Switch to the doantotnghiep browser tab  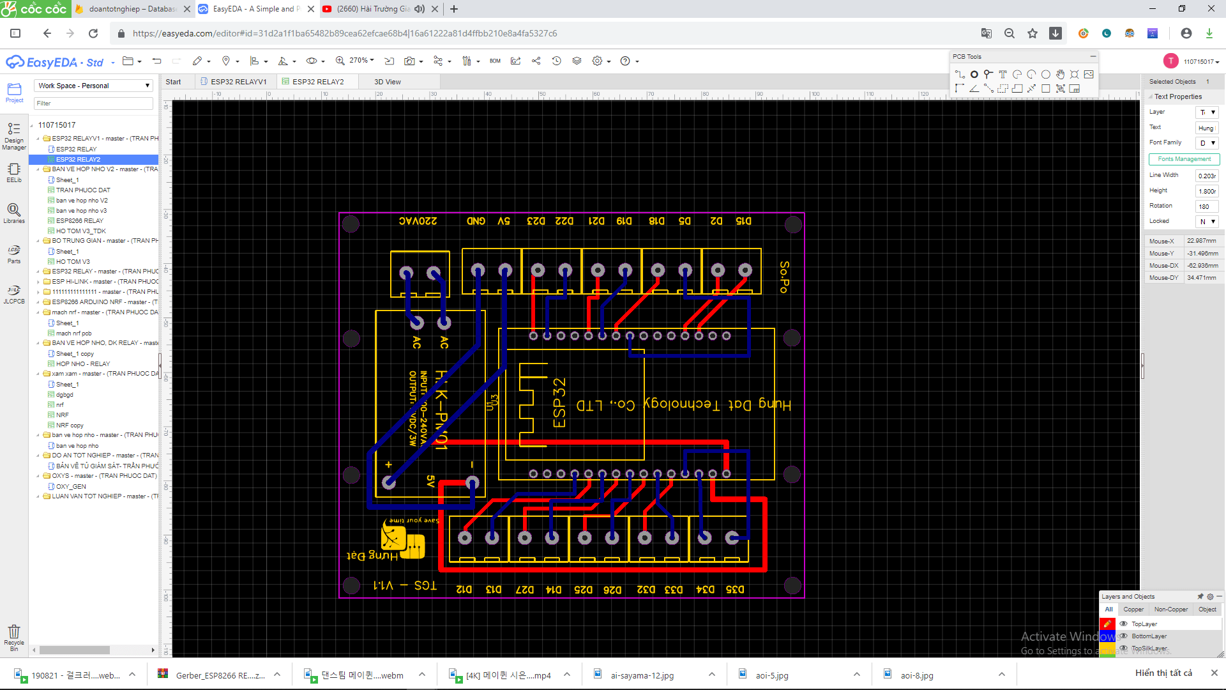[x=132, y=9]
